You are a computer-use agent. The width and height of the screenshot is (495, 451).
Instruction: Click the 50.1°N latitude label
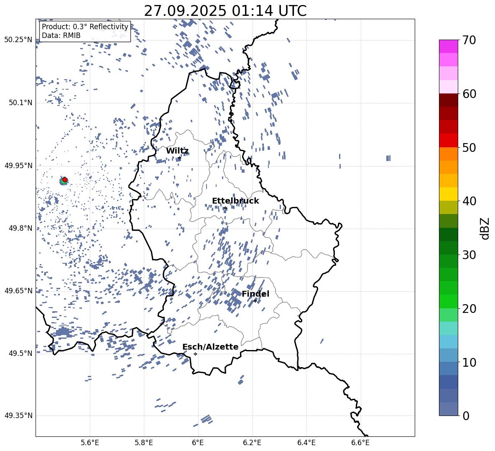pyautogui.click(x=20, y=103)
